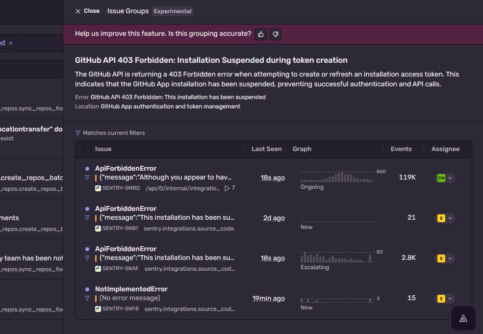This screenshot has height=334, width=483.
Task: Click the event graph for SENTRY-5NF8
Action: pyautogui.click(x=337, y=300)
